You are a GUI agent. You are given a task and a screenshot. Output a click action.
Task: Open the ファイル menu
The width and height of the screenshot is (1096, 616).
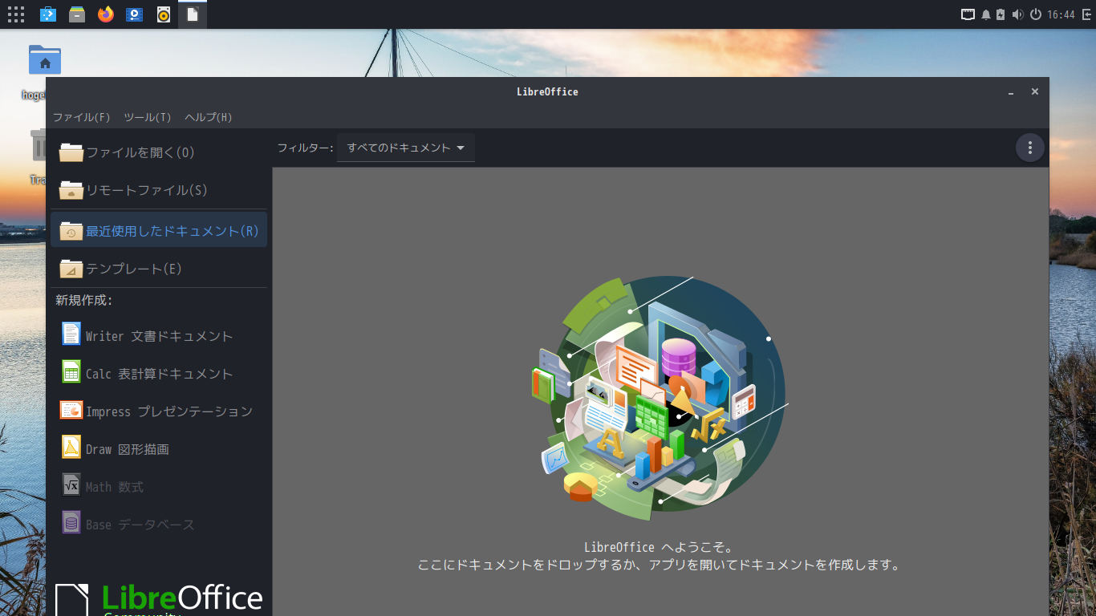pyautogui.click(x=83, y=117)
